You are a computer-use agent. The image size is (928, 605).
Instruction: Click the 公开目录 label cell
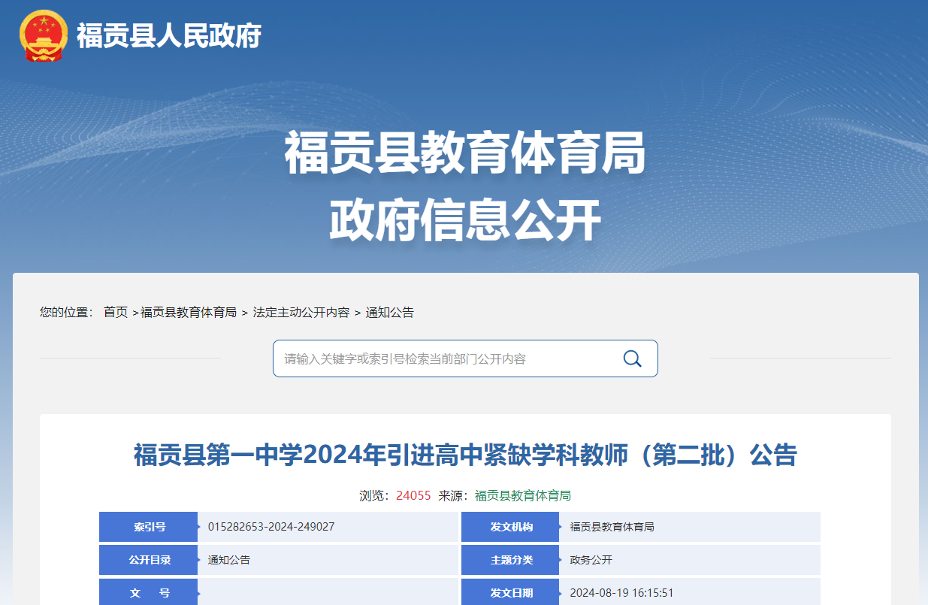[148, 560]
